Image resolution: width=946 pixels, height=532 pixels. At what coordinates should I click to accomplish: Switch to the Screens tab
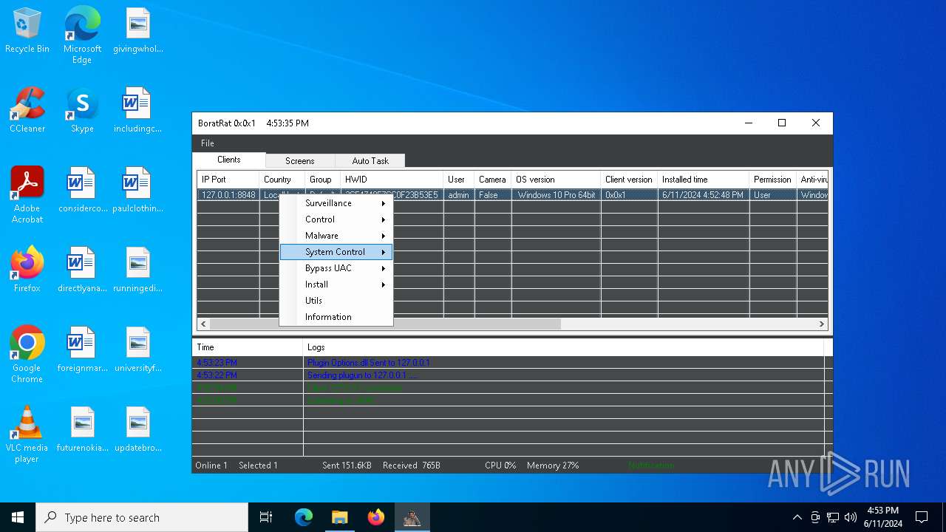[x=300, y=160]
